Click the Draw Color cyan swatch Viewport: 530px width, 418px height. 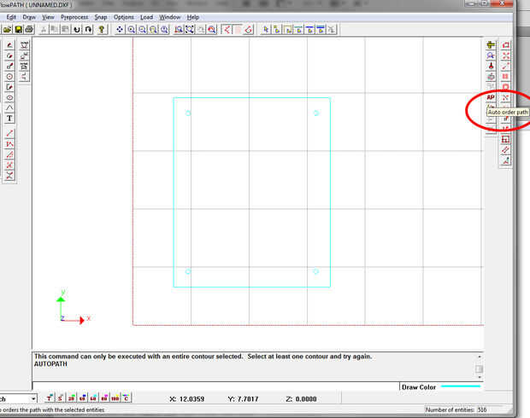point(461,386)
